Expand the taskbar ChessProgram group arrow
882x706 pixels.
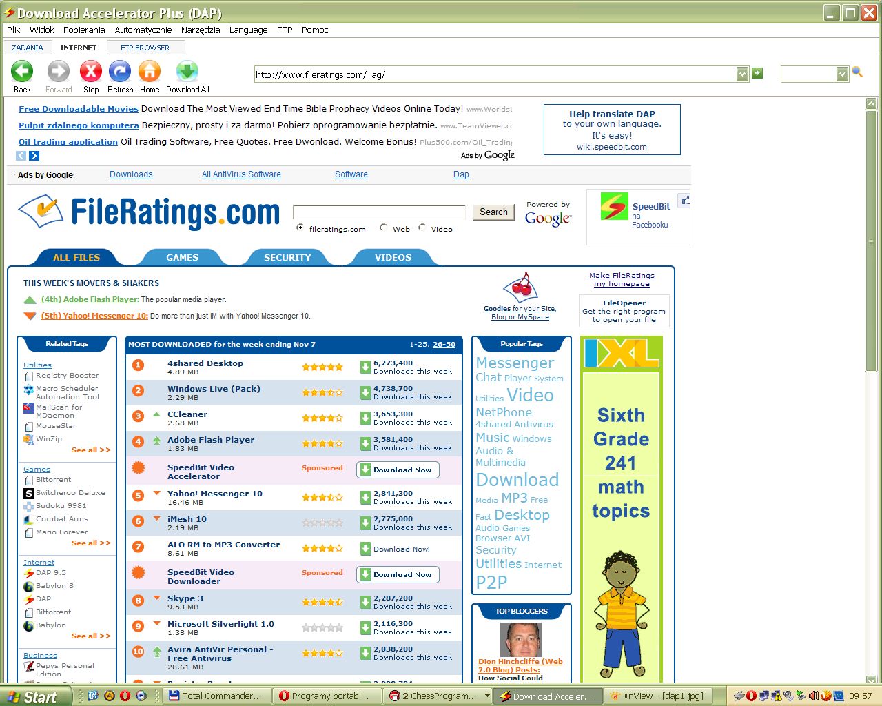click(x=487, y=696)
